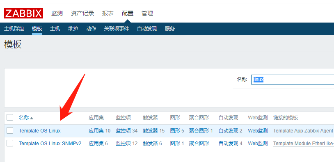Open 应用集 6 for Linux SNMPv2

(96, 144)
